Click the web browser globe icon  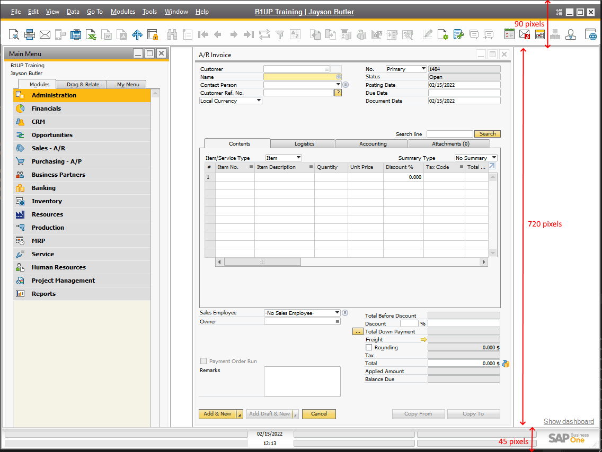pos(591,34)
